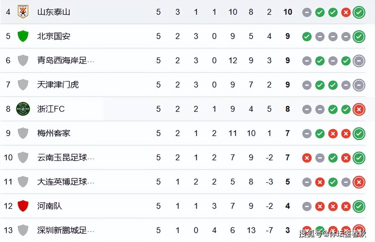Click the red loss icon in 山东泰山 form
This screenshot has height=242, width=375.
346,12
